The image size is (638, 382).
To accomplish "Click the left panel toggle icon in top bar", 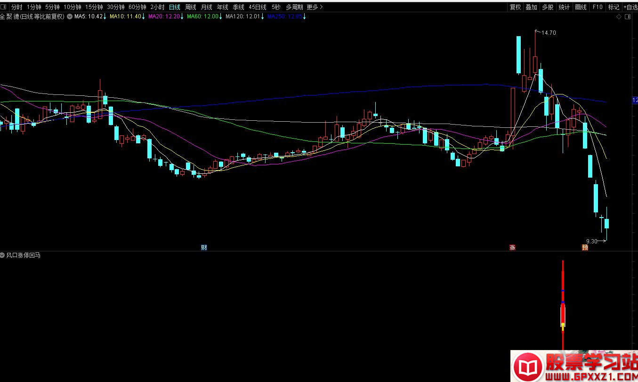I will point(4,7).
